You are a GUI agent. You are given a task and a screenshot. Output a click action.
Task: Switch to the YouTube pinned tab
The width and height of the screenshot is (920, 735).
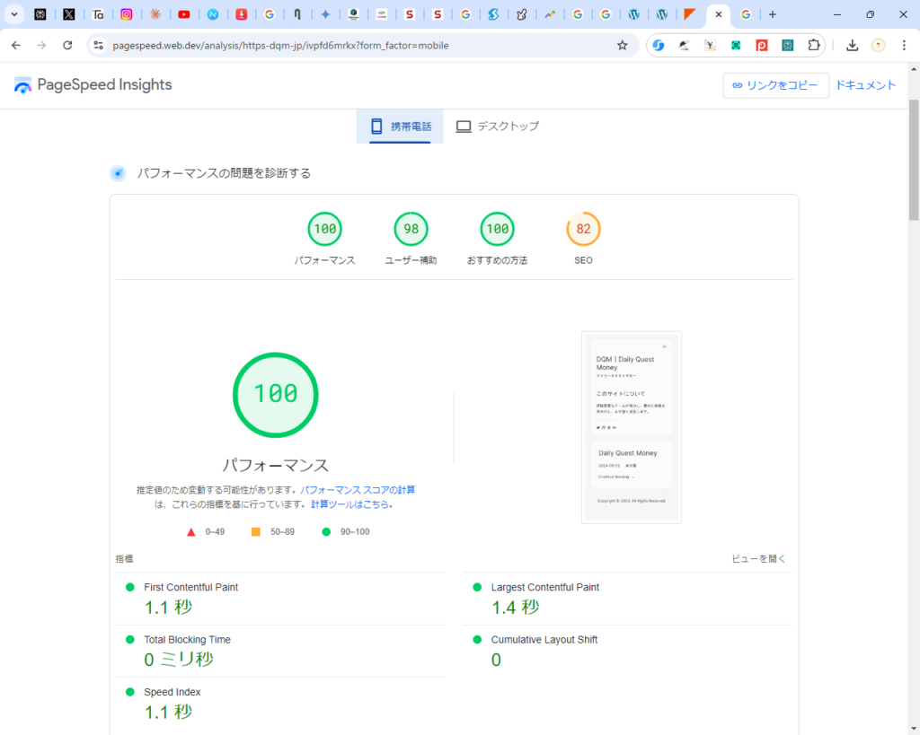click(x=184, y=14)
